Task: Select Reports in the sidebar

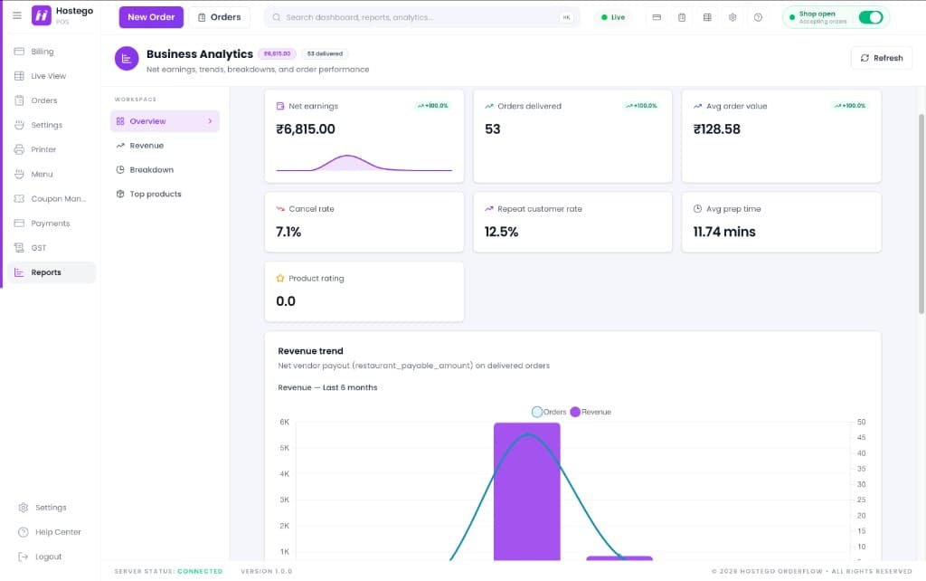Action: click(x=52, y=272)
